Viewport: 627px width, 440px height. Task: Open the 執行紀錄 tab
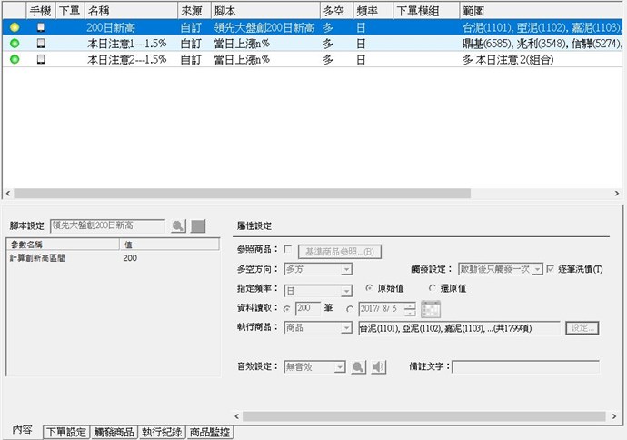point(162,433)
